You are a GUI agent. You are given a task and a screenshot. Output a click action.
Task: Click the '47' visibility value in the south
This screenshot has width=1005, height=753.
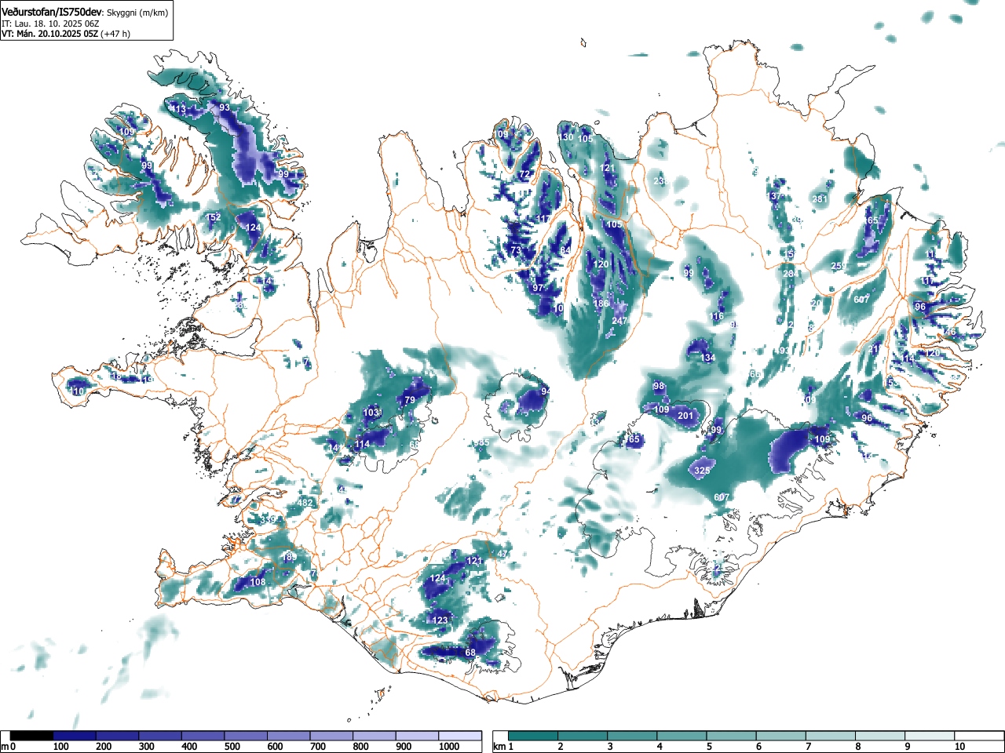pyautogui.click(x=502, y=554)
